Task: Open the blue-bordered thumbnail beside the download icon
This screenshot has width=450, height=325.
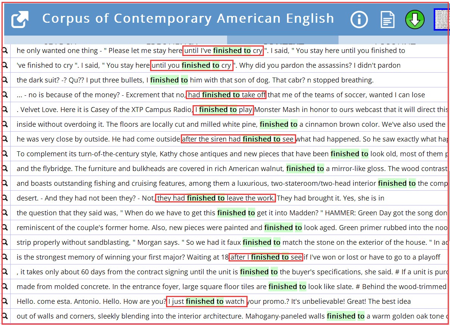Action: [442, 19]
